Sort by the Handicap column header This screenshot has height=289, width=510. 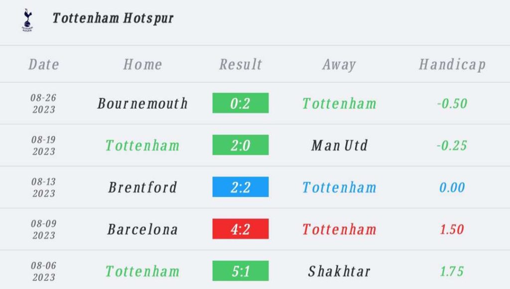(x=452, y=64)
